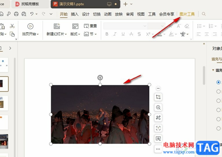222x157 pixels.
Task: Select the second fill radio option
Action: (219, 91)
